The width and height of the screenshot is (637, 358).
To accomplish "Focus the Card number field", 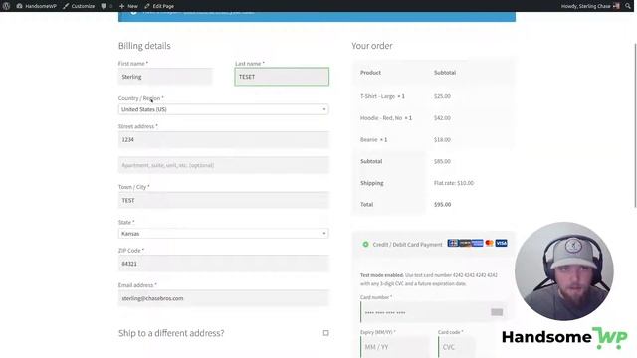I will tap(434, 312).
